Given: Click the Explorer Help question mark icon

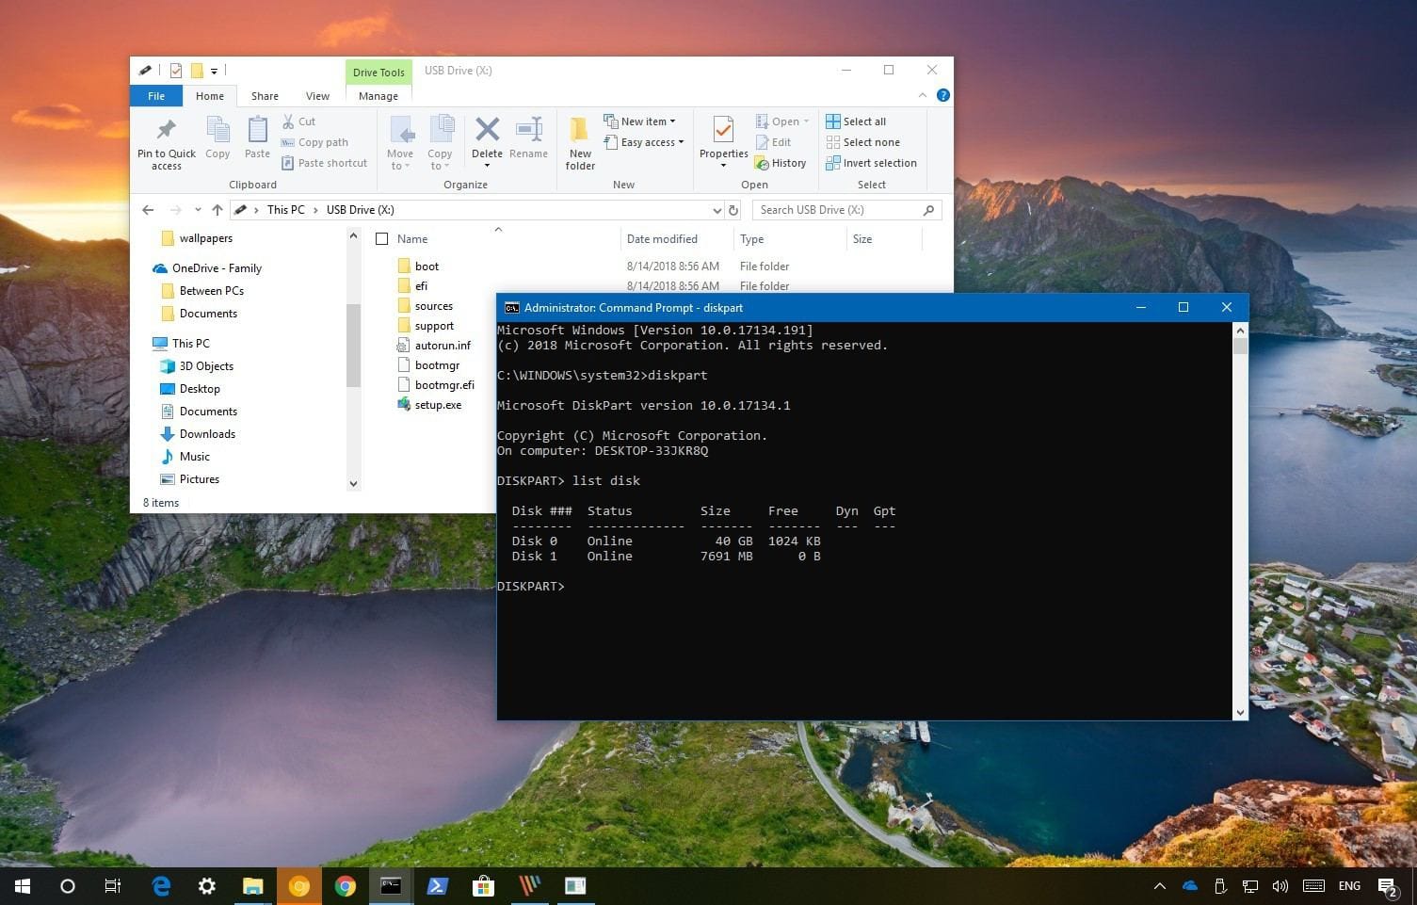Looking at the screenshot, I should tap(942, 95).
